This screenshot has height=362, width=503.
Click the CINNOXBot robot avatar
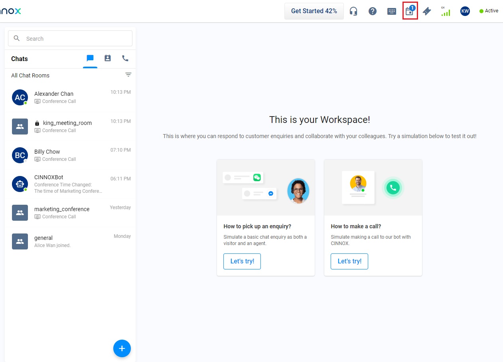point(20,184)
